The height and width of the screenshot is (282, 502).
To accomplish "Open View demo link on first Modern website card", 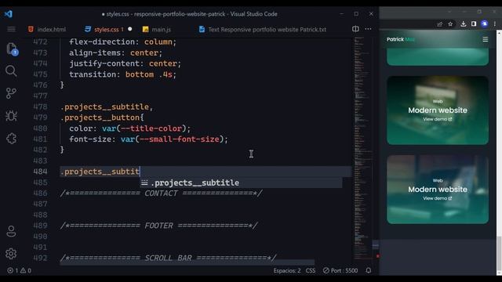I will (438, 119).
